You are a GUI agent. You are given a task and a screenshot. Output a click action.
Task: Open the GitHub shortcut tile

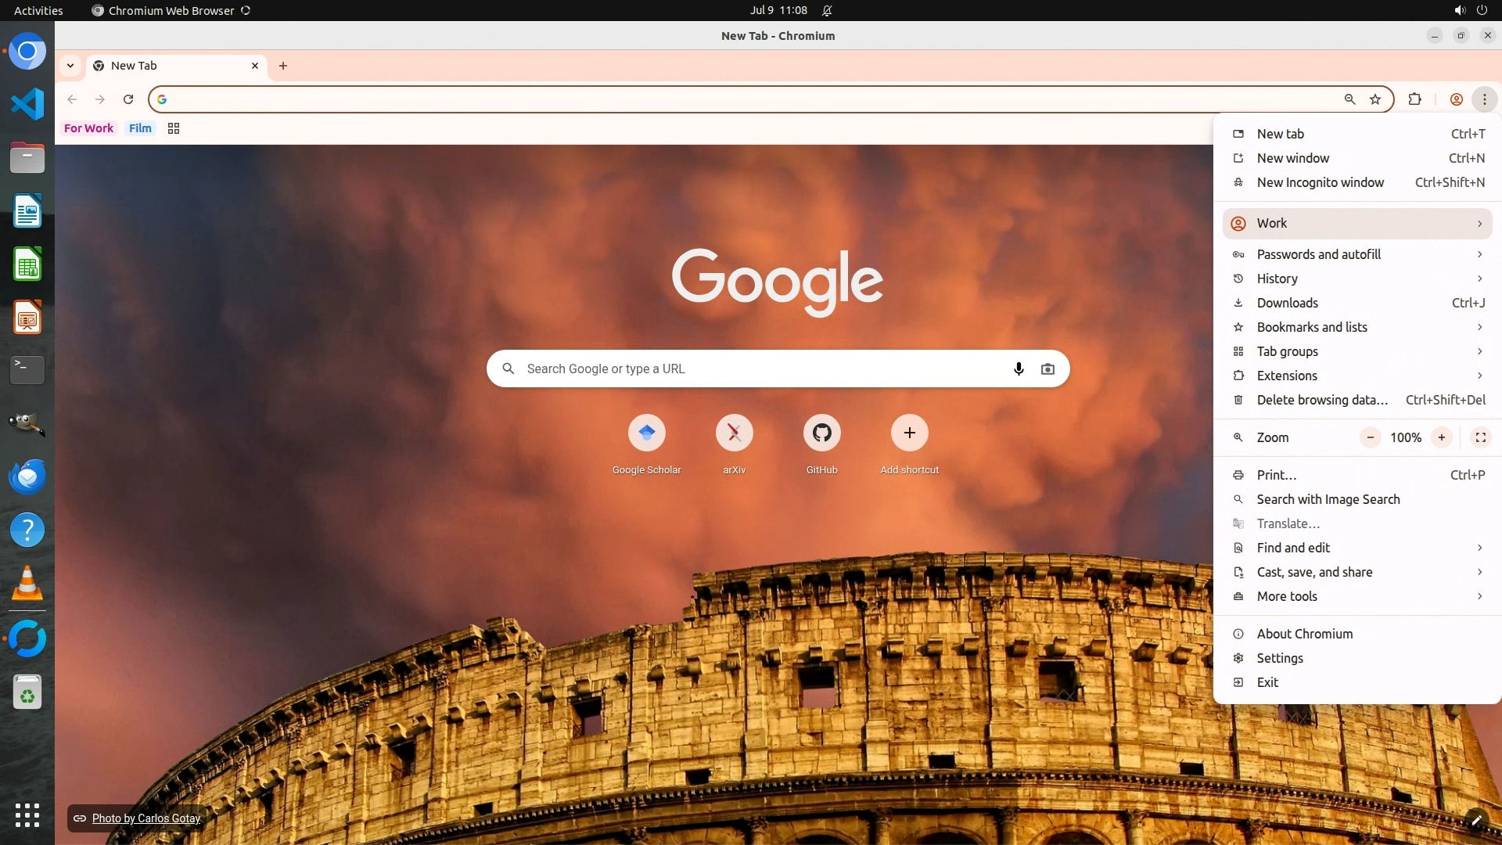click(x=821, y=433)
